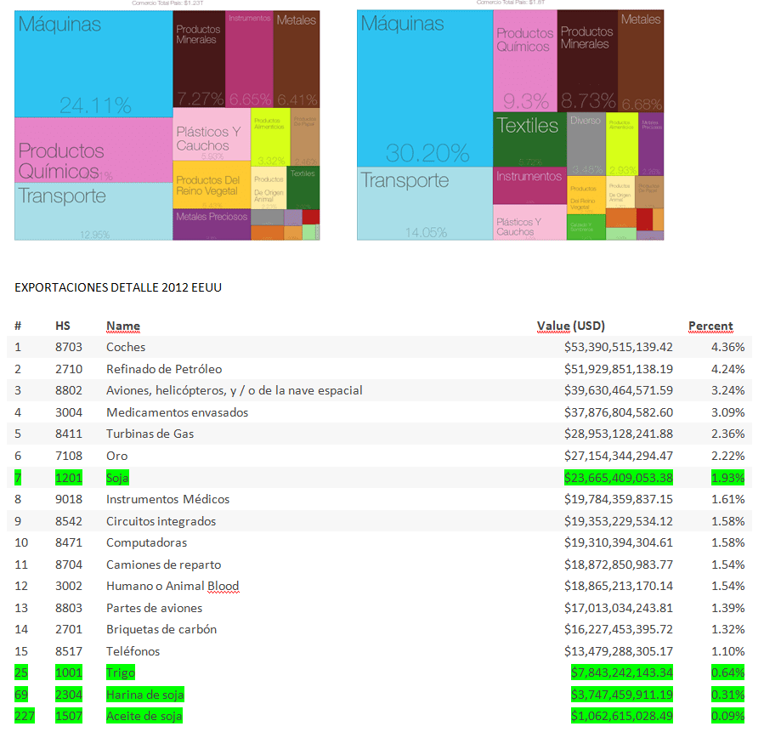764x732 pixels.
Task: Click the purple Metales Preciosos block
Action: [211, 224]
